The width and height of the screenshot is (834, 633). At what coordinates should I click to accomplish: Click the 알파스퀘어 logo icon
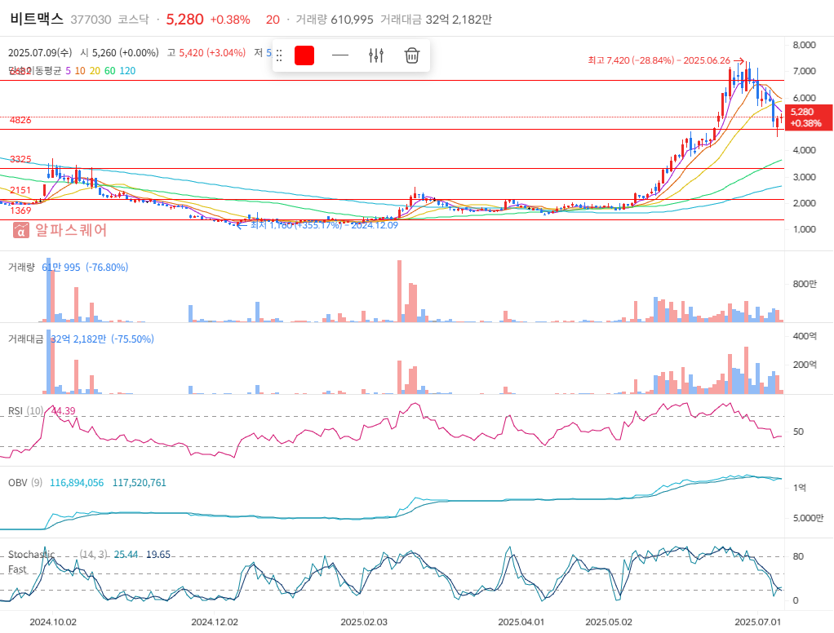20,230
